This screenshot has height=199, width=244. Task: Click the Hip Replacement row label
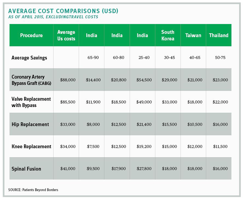(x=30, y=124)
